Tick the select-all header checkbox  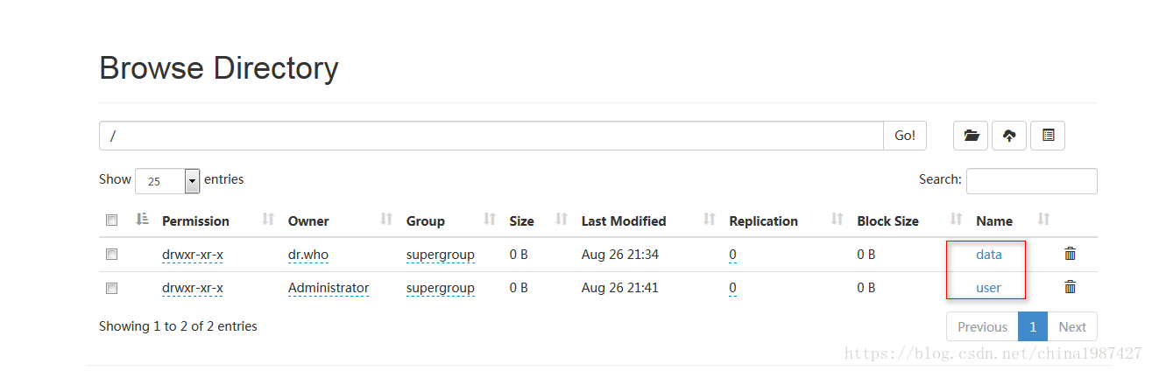click(x=111, y=220)
